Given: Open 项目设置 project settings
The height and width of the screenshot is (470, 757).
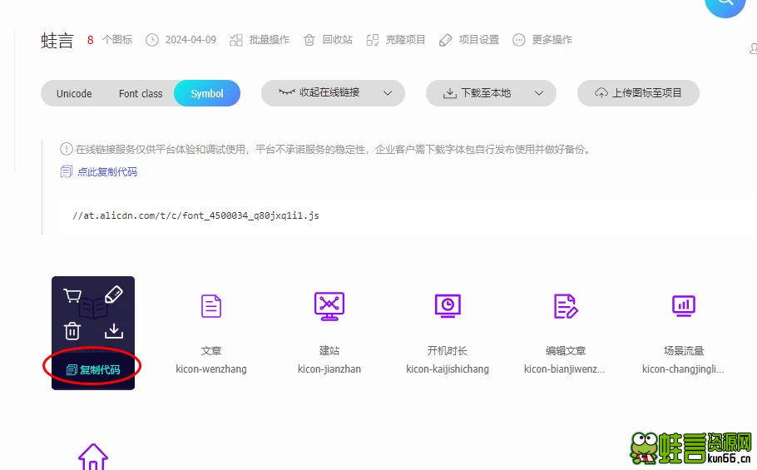Looking at the screenshot, I should (x=469, y=40).
